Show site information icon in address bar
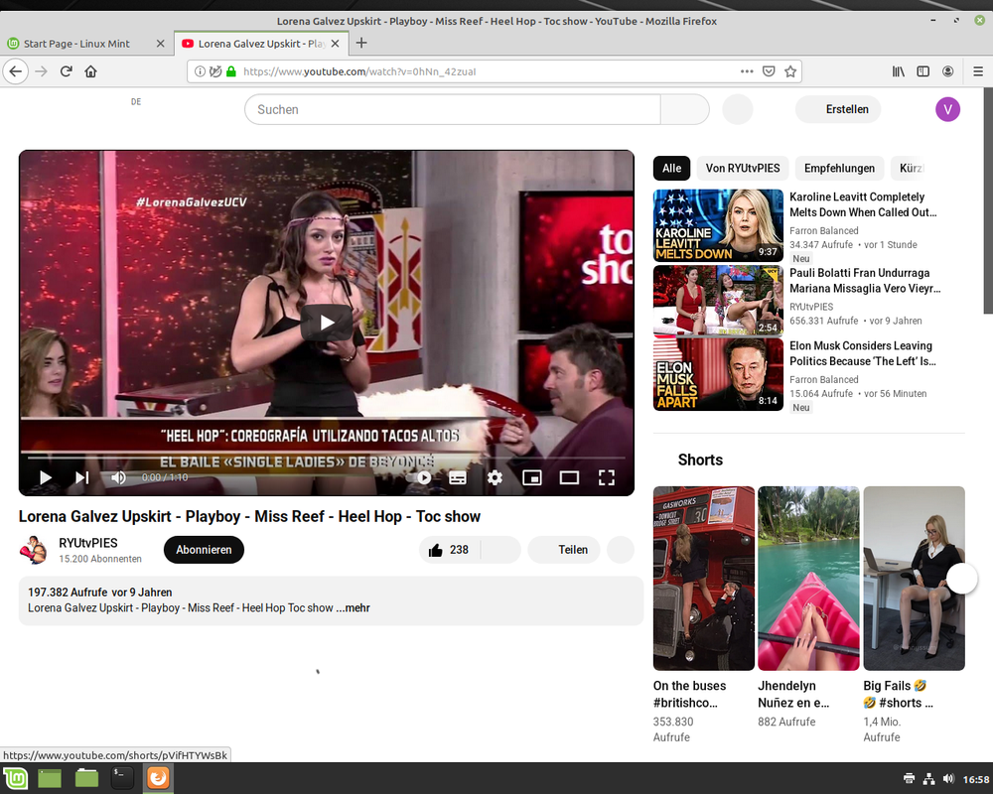 click(x=200, y=71)
